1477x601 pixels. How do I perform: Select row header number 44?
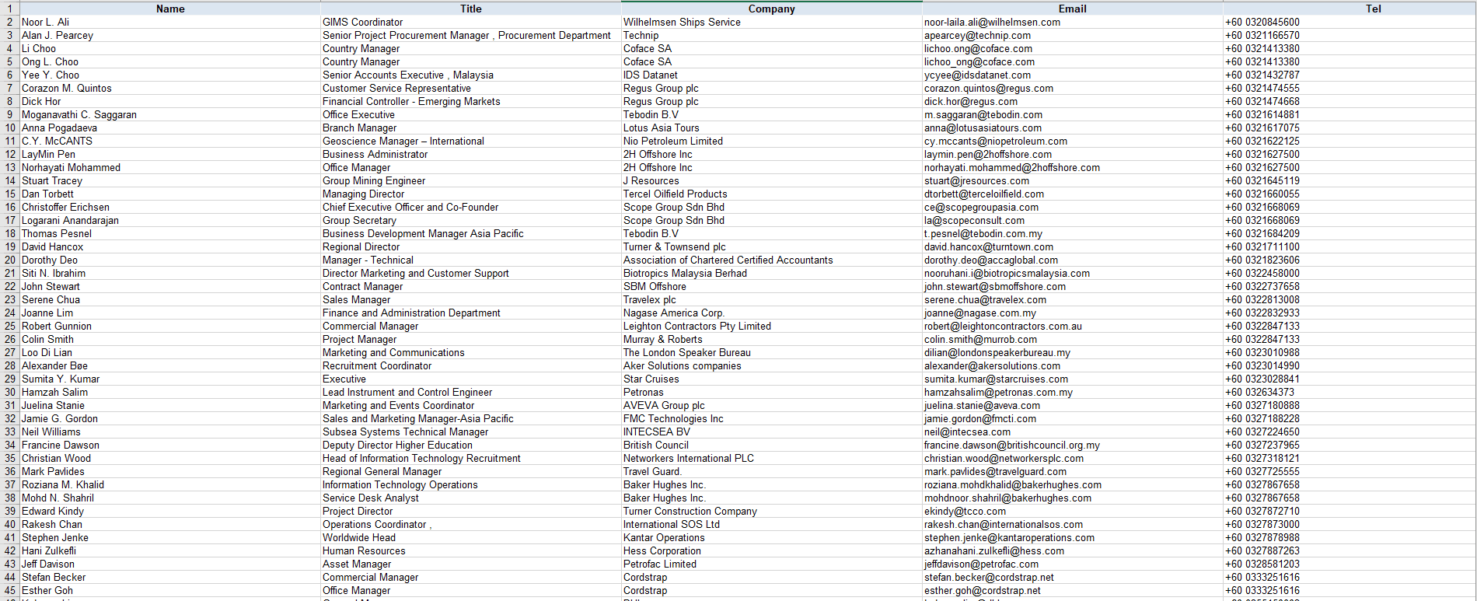(x=10, y=577)
